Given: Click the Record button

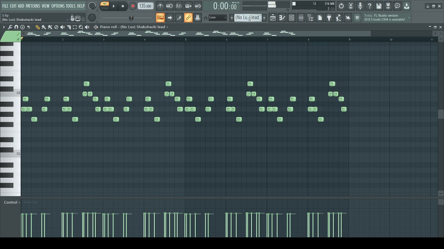Looking at the screenshot, I should 133,6.
